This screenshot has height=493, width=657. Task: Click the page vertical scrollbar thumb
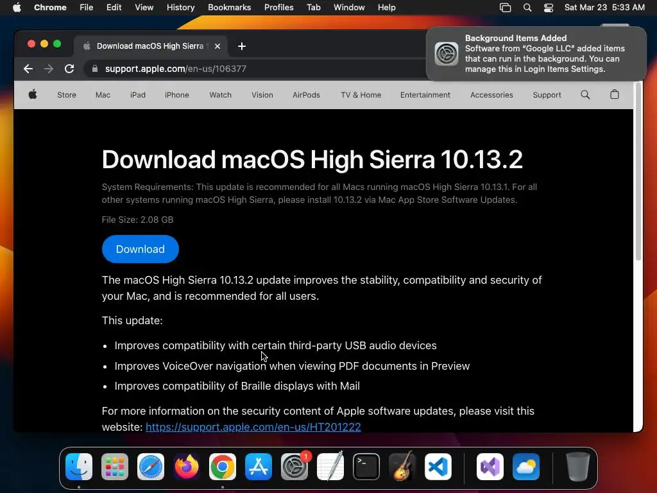(638, 172)
